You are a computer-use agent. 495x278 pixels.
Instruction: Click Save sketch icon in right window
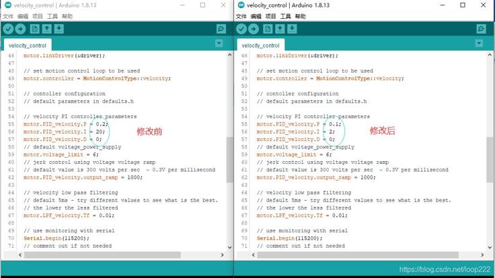pyautogui.click(x=292, y=29)
